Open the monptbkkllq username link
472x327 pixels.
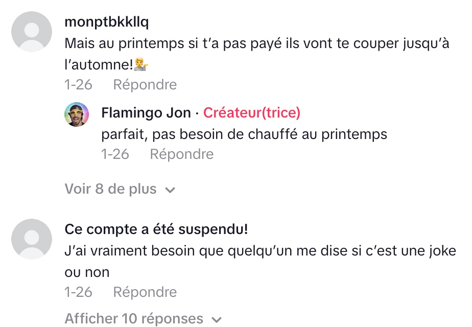(107, 23)
